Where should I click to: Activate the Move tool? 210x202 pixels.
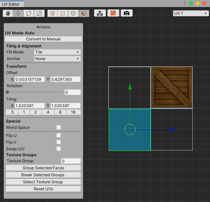pyautogui.click(x=18, y=13)
